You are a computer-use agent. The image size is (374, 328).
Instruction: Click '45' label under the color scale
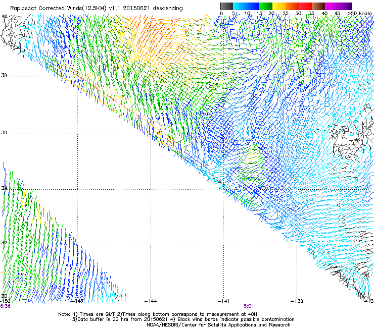(x=337, y=13)
